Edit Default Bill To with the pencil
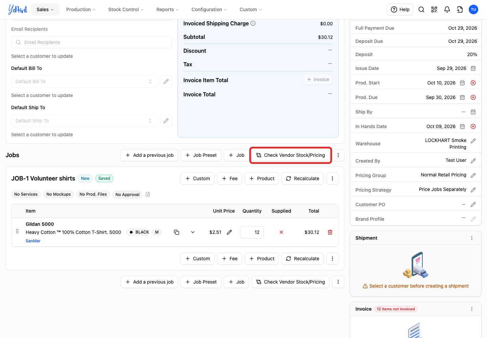Image resolution: width=487 pixels, height=338 pixels. point(166,81)
